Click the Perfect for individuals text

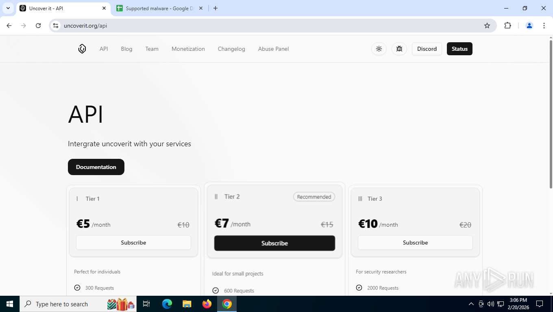click(97, 271)
